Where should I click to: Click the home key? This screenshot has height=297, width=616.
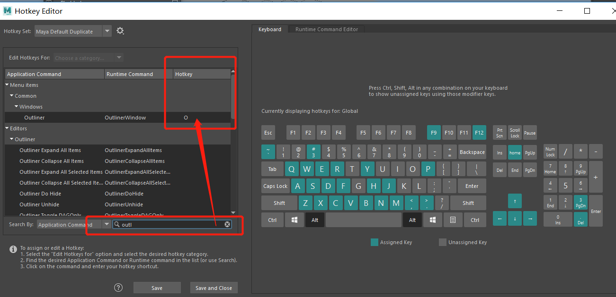(515, 153)
